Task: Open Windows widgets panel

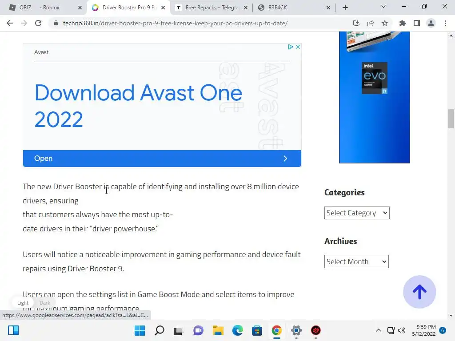Action: tap(13, 330)
